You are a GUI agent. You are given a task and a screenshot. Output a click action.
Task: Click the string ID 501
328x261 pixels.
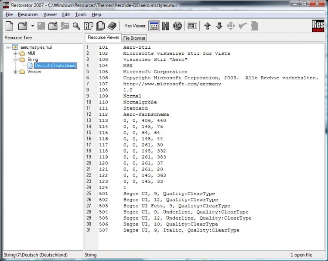(103, 194)
